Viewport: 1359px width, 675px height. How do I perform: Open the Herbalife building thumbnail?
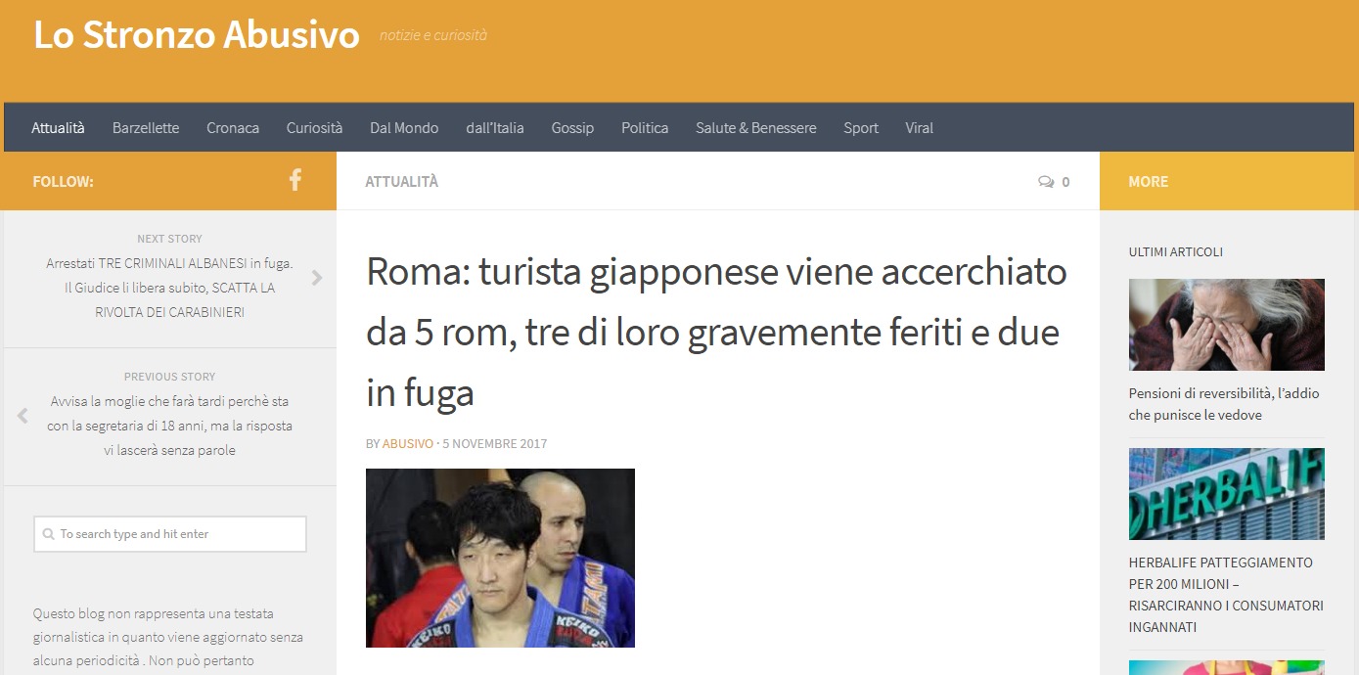(x=1227, y=494)
